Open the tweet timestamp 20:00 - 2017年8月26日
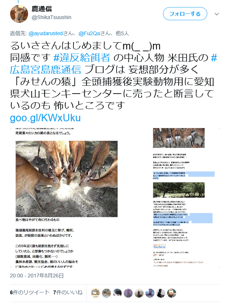Image resolution: width=229 pixels, height=304 pixels. tap(37, 276)
